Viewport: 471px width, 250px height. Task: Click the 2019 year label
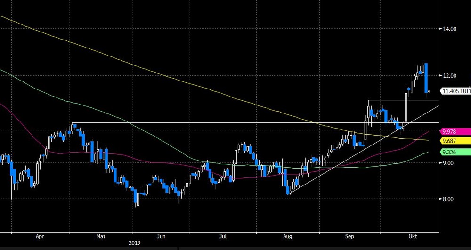click(134, 243)
